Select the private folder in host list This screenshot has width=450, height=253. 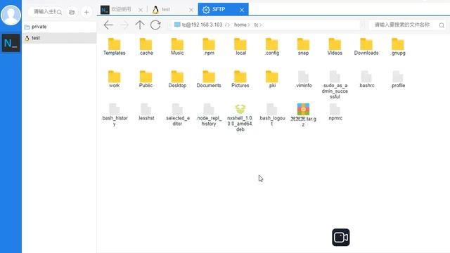(59, 27)
